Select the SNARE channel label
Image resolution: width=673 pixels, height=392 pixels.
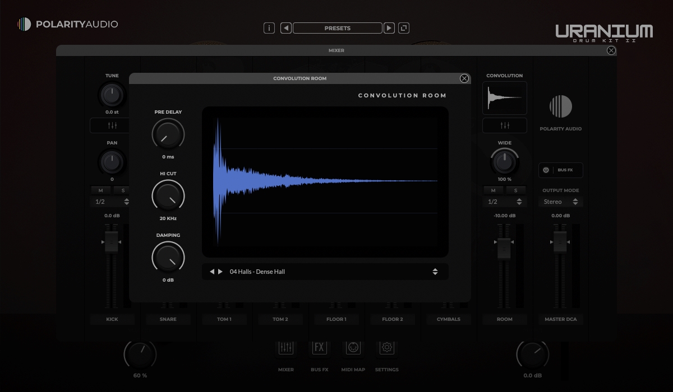click(x=168, y=319)
